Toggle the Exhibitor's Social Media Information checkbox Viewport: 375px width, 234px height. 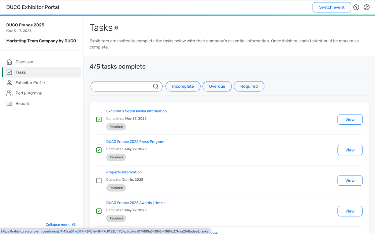pyautogui.click(x=99, y=120)
